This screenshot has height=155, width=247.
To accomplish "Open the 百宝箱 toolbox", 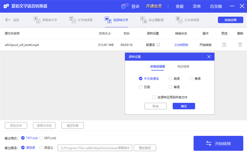I will (x=216, y=6).
